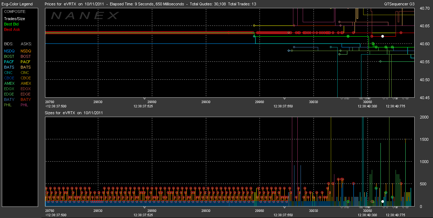Click the "ASKS:" column heading in legend
The image size is (433, 218).
click(x=26, y=44)
